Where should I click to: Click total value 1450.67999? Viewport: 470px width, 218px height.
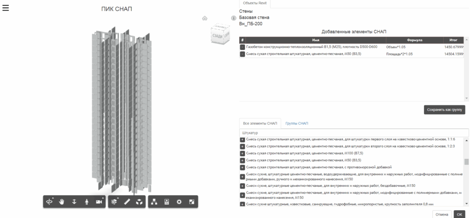454,47
